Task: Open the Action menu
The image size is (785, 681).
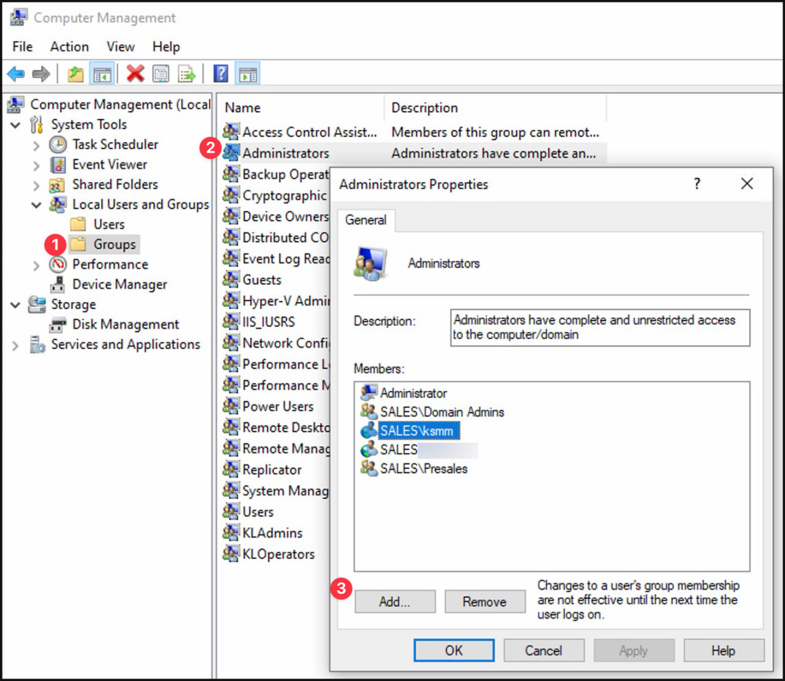Action: pos(69,47)
